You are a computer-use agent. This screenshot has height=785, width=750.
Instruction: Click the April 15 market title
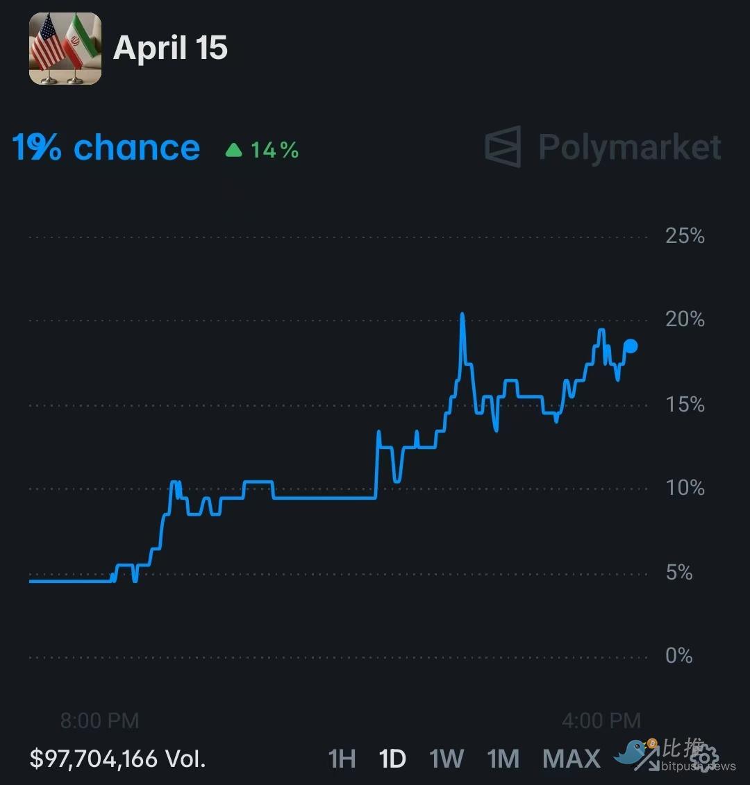pos(170,48)
